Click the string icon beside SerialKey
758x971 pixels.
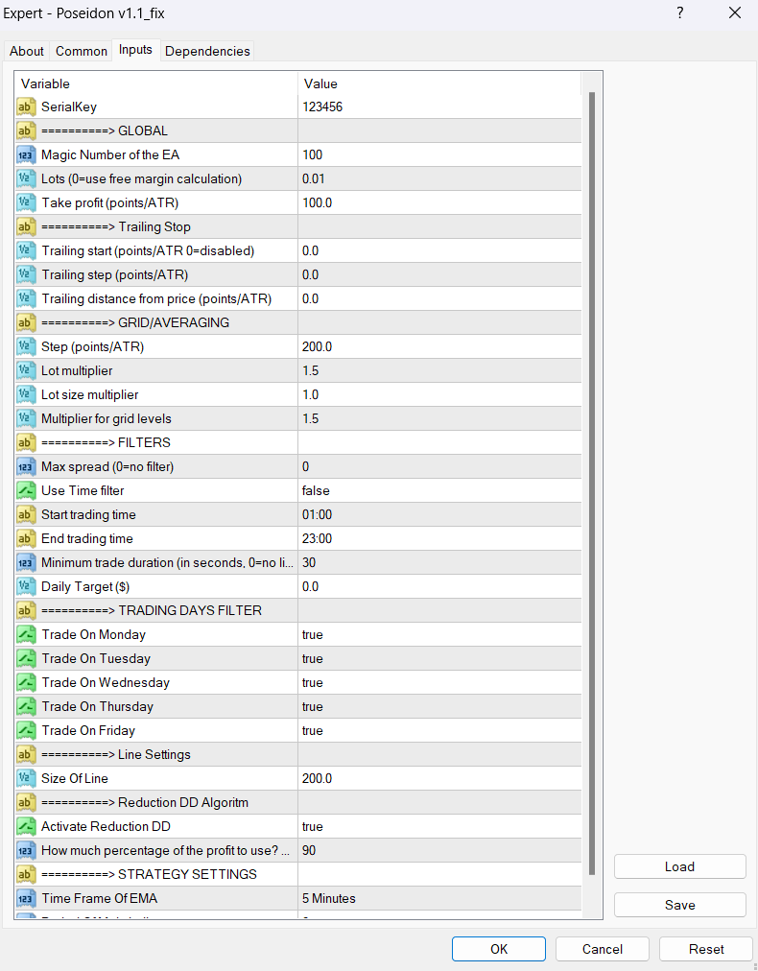pyautogui.click(x=27, y=107)
